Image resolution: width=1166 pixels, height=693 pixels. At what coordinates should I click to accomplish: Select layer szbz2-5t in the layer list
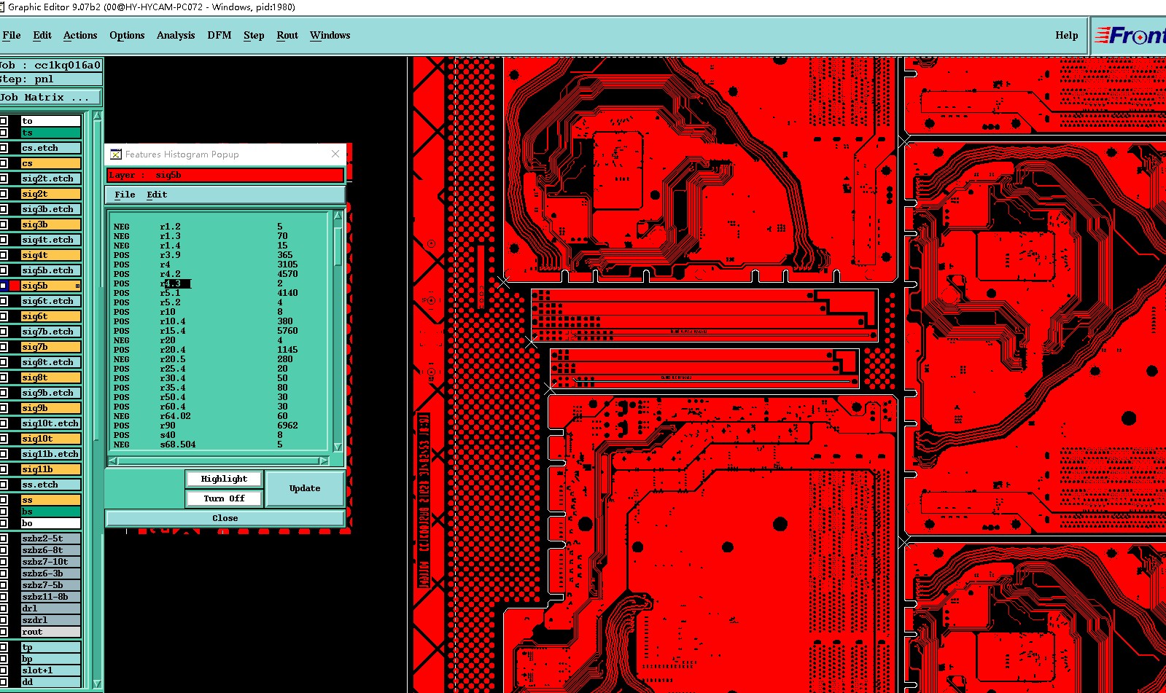point(50,539)
